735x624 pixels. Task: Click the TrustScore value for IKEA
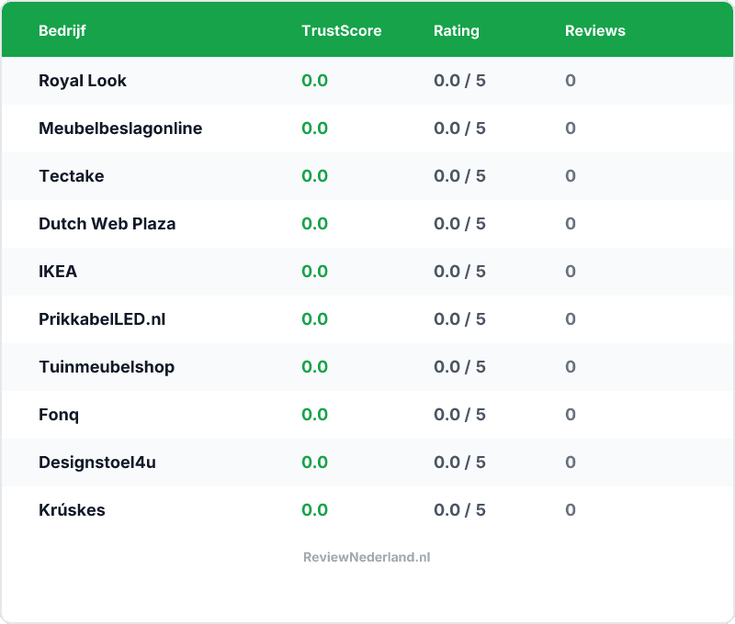click(314, 272)
